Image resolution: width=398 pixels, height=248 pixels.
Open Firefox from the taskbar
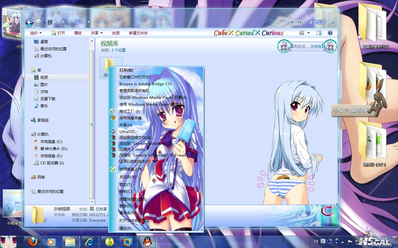[x=33, y=241]
